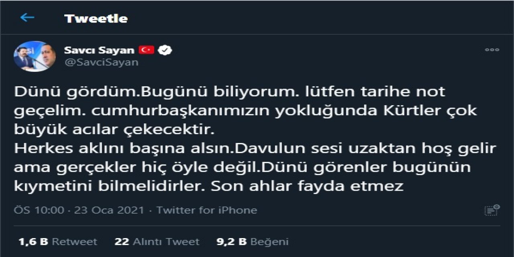Screen dimensions: 514x257
Task: Open the tweet analytics icon
Action: pyautogui.click(x=491, y=210)
